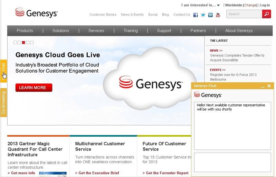The image size is (276, 177).
Task: Close the Genesys Chat window
Action: (x=269, y=86)
